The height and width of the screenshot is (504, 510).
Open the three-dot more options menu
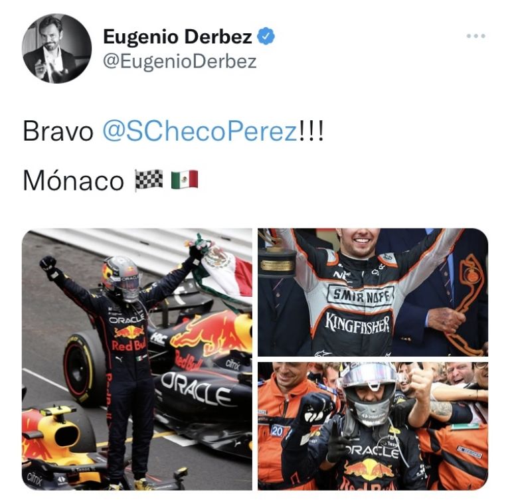tap(476, 36)
